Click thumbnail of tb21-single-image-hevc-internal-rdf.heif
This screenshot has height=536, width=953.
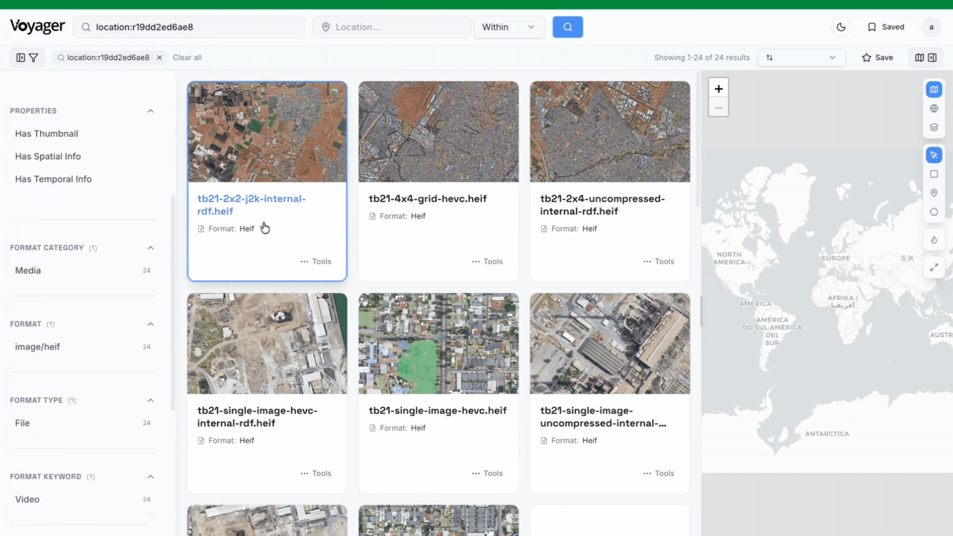point(267,343)
